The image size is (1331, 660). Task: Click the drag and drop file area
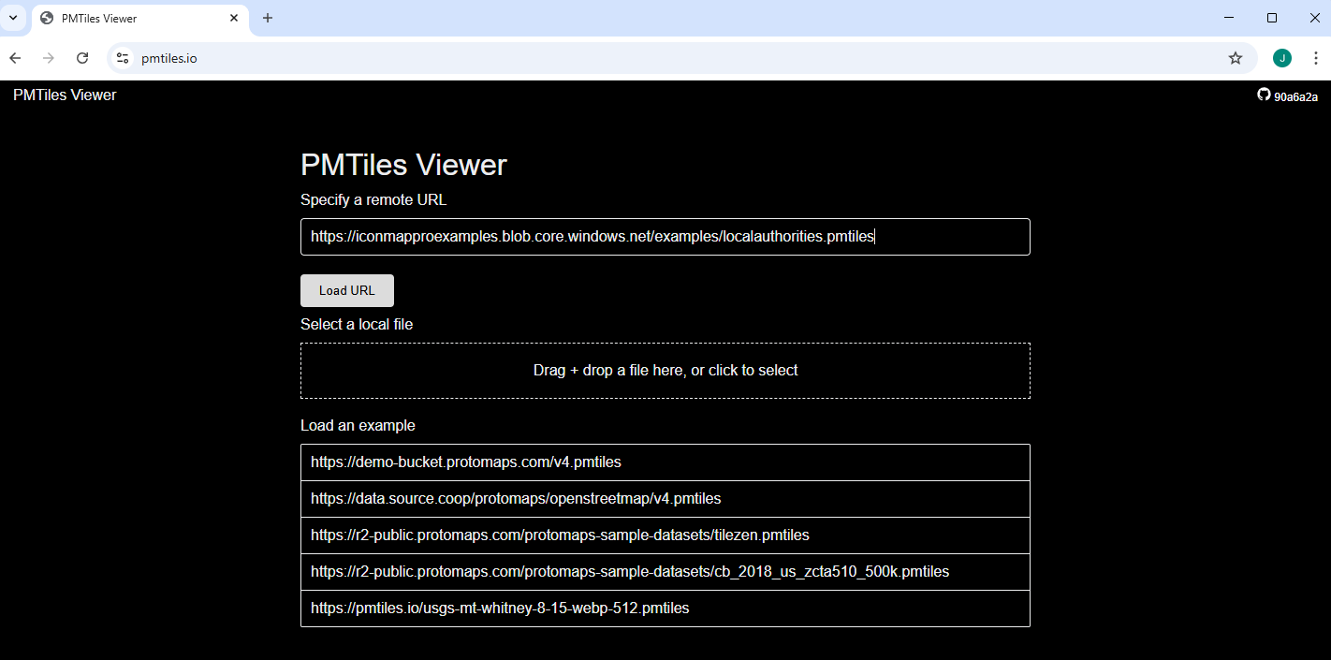coord(665,371)
